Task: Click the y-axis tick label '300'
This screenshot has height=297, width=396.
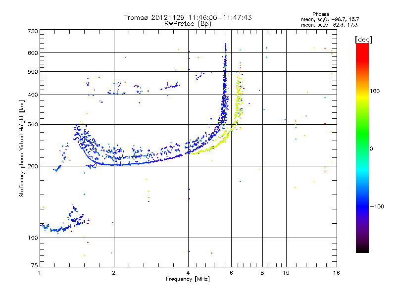Action: coord(33,124)
